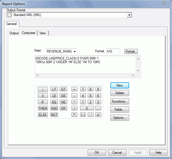This screenshot has height=159, width=172.
Task: Insert parentheses with the ( ) button
Action: (83, 115)
